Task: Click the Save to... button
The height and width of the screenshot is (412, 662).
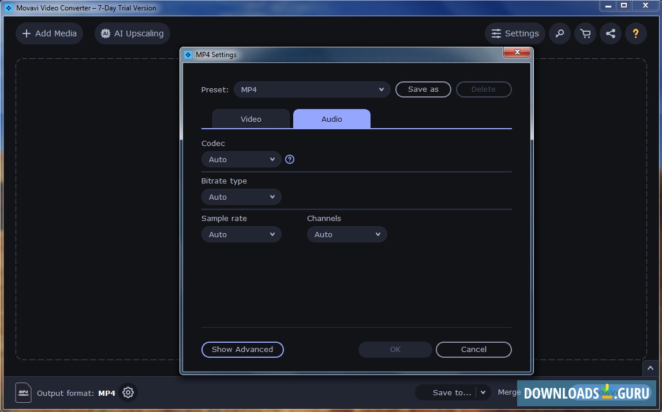Action: [x=451, y=392]
